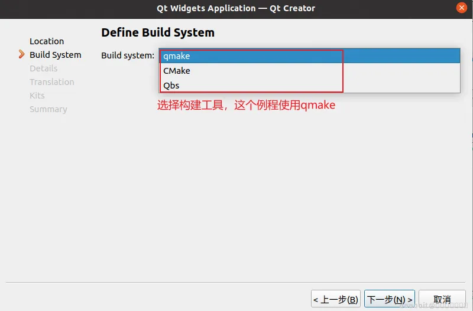Click the Summary step in the sidebar

tap(48, 109)
